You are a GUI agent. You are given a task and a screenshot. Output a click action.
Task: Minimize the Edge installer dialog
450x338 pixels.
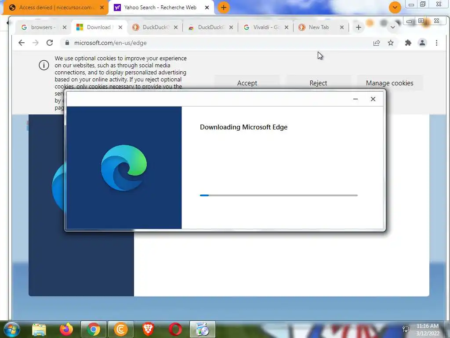[355, 99]
